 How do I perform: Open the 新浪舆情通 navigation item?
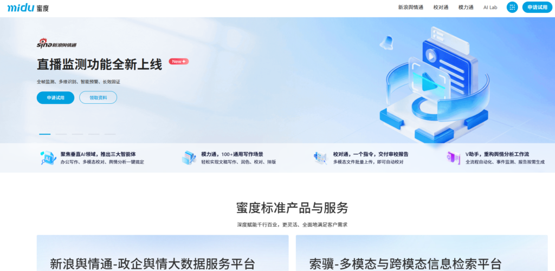tap(411, 8)
